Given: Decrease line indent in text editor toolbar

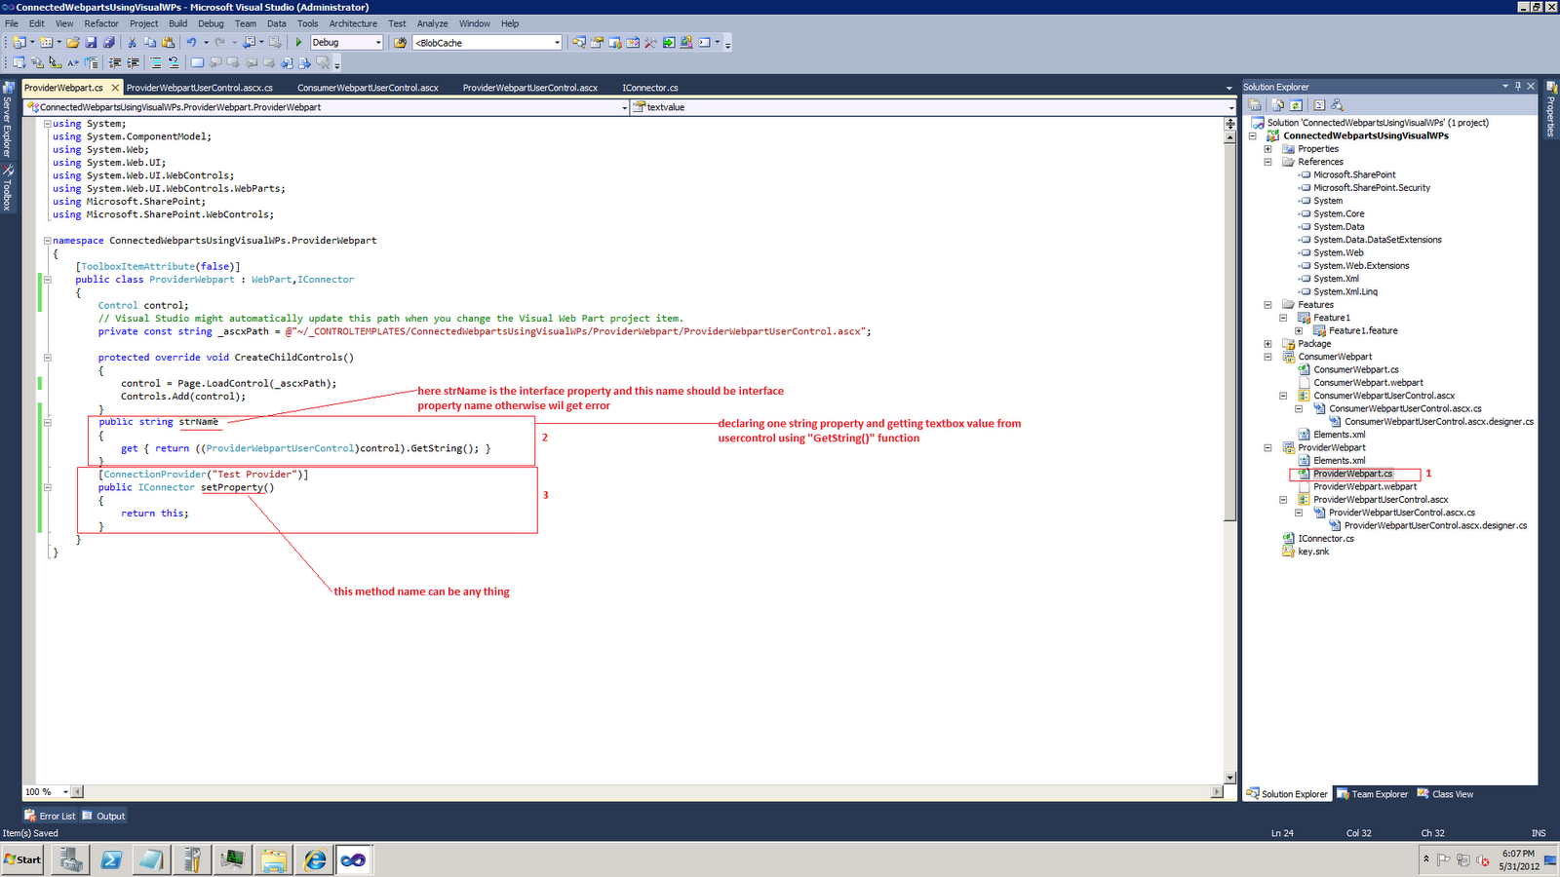Looking at the screenshot, I should [115, 63].
